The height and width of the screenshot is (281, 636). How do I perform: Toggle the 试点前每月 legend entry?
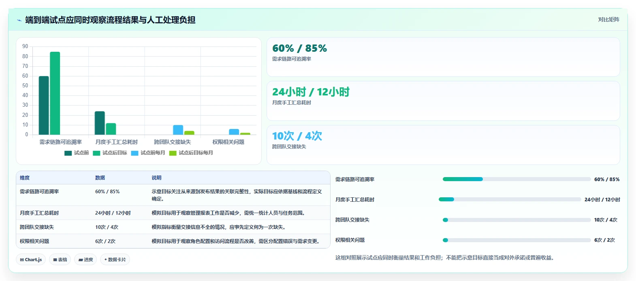pyautogui.click(x=148, y=153)
